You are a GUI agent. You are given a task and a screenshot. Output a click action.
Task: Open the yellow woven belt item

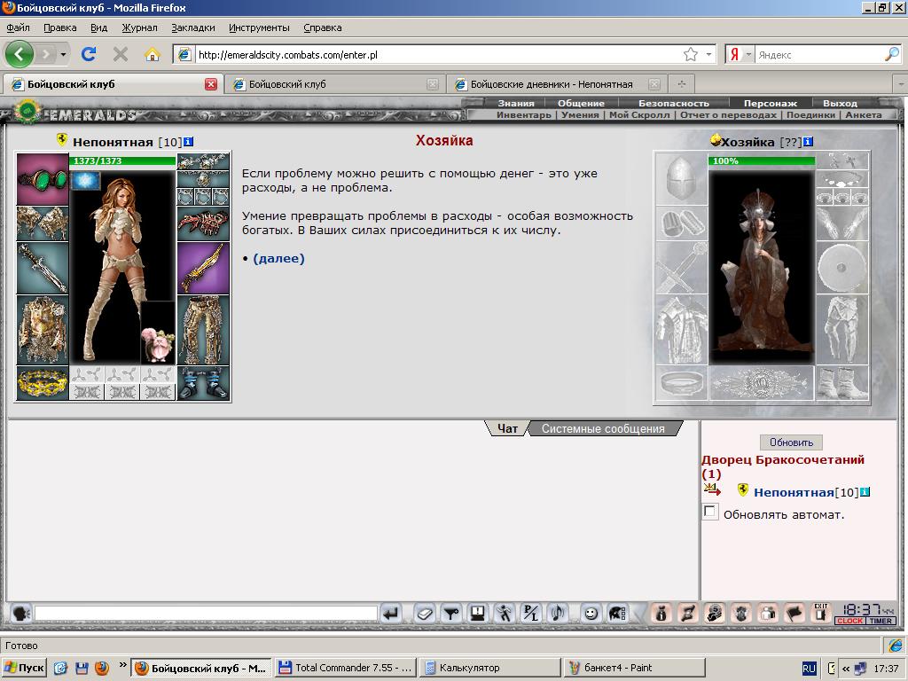(x=43, y=383)
